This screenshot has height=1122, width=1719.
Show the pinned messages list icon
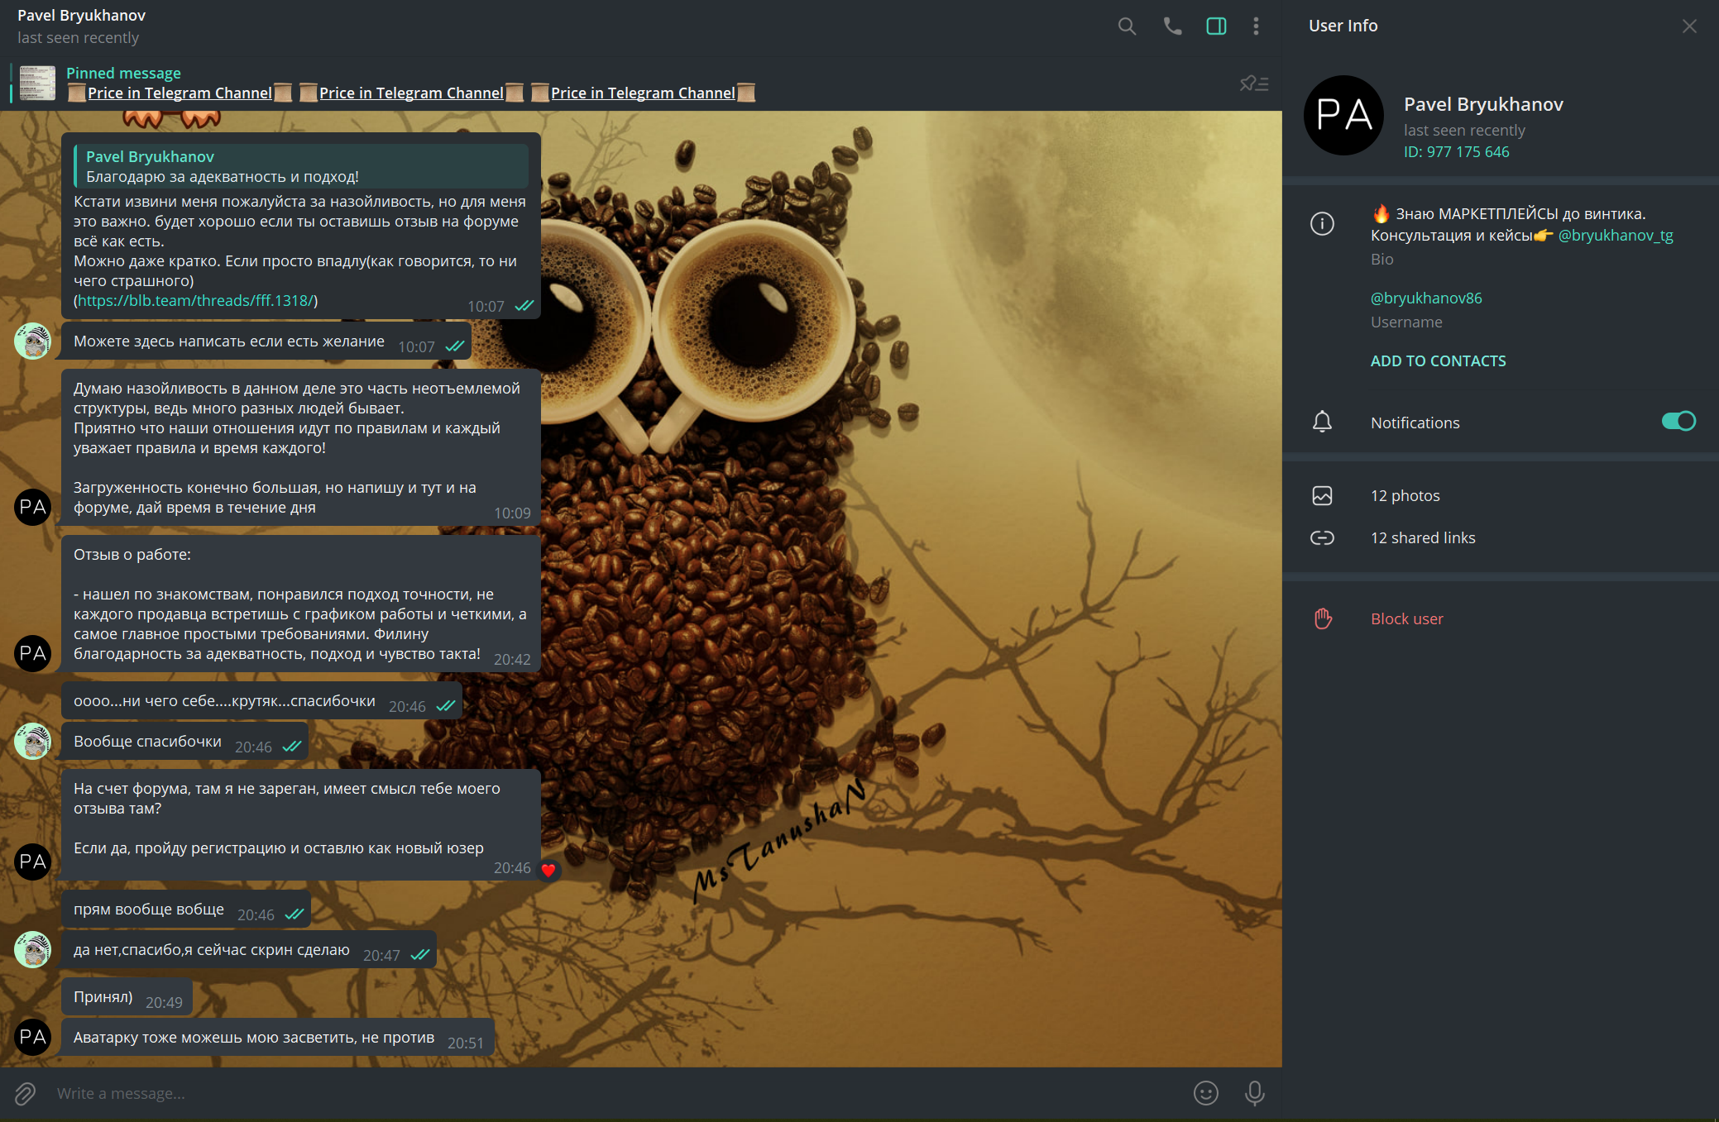1253,84
